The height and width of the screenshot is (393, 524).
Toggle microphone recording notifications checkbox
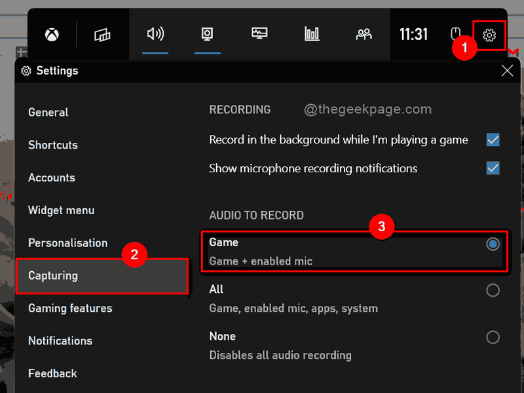493,168
